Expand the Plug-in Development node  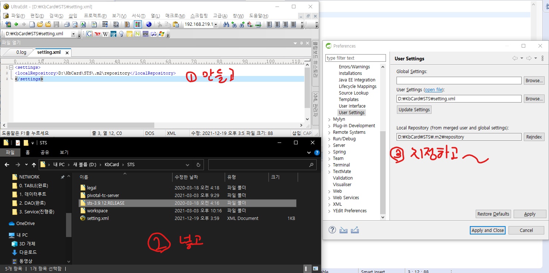click(329, 126)
